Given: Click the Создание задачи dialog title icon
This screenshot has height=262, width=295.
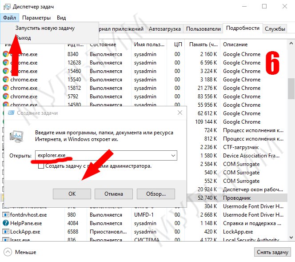Looking at the screenshot, I should click(11, 113).
